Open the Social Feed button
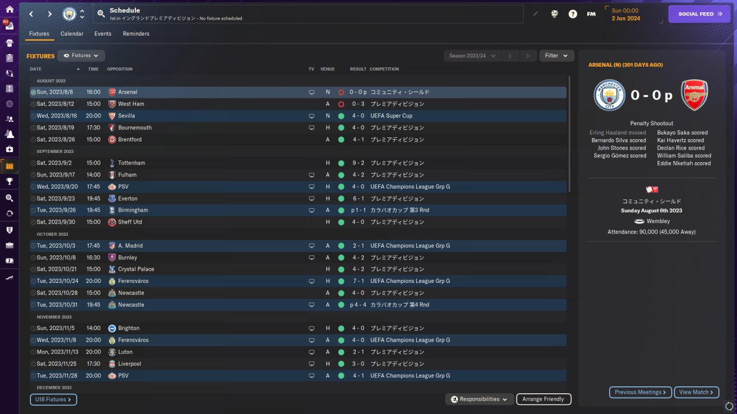Viewport: 737px width, 414px height. pos(700,14)
